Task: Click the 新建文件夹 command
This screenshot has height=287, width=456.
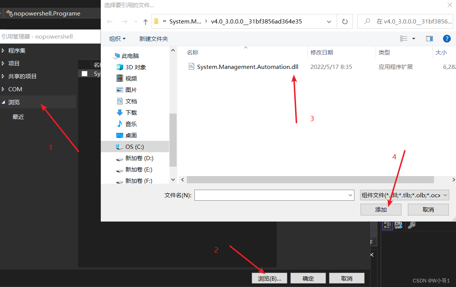Action: (154, 38)
